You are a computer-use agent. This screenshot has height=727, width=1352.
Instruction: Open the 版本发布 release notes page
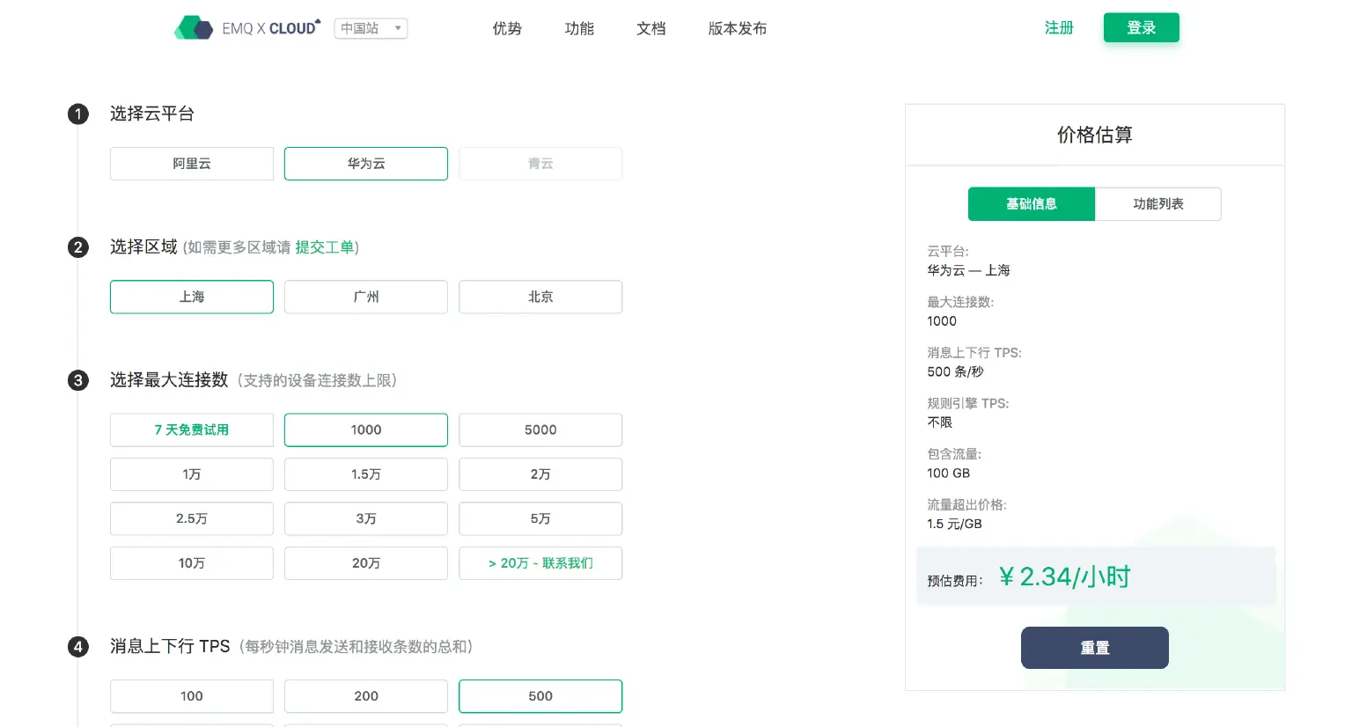tap(736, 27)
